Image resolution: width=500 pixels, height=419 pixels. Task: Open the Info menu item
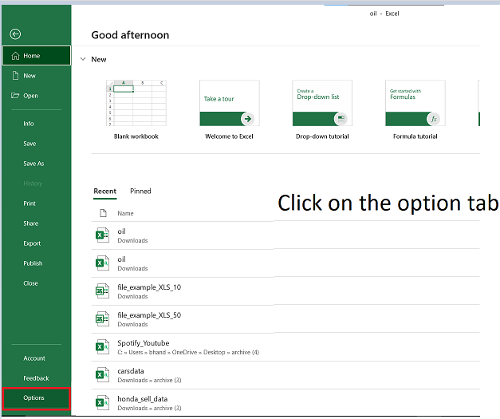(29, 124)
